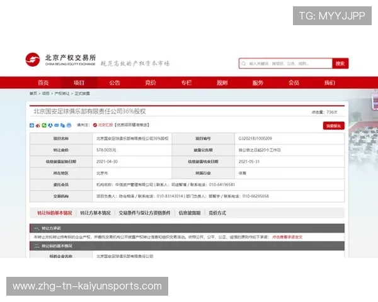Image resolution: width=378 pixels, height=302 pixels.
Task: Click the 项目名称 label cell
Action: coord(61,138)
